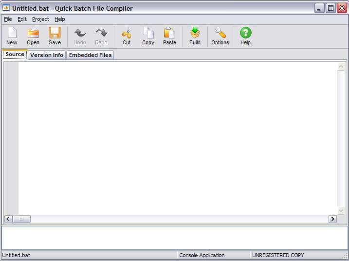Open the Options wrench icon

pyautogui.click(x=220, y=36)
